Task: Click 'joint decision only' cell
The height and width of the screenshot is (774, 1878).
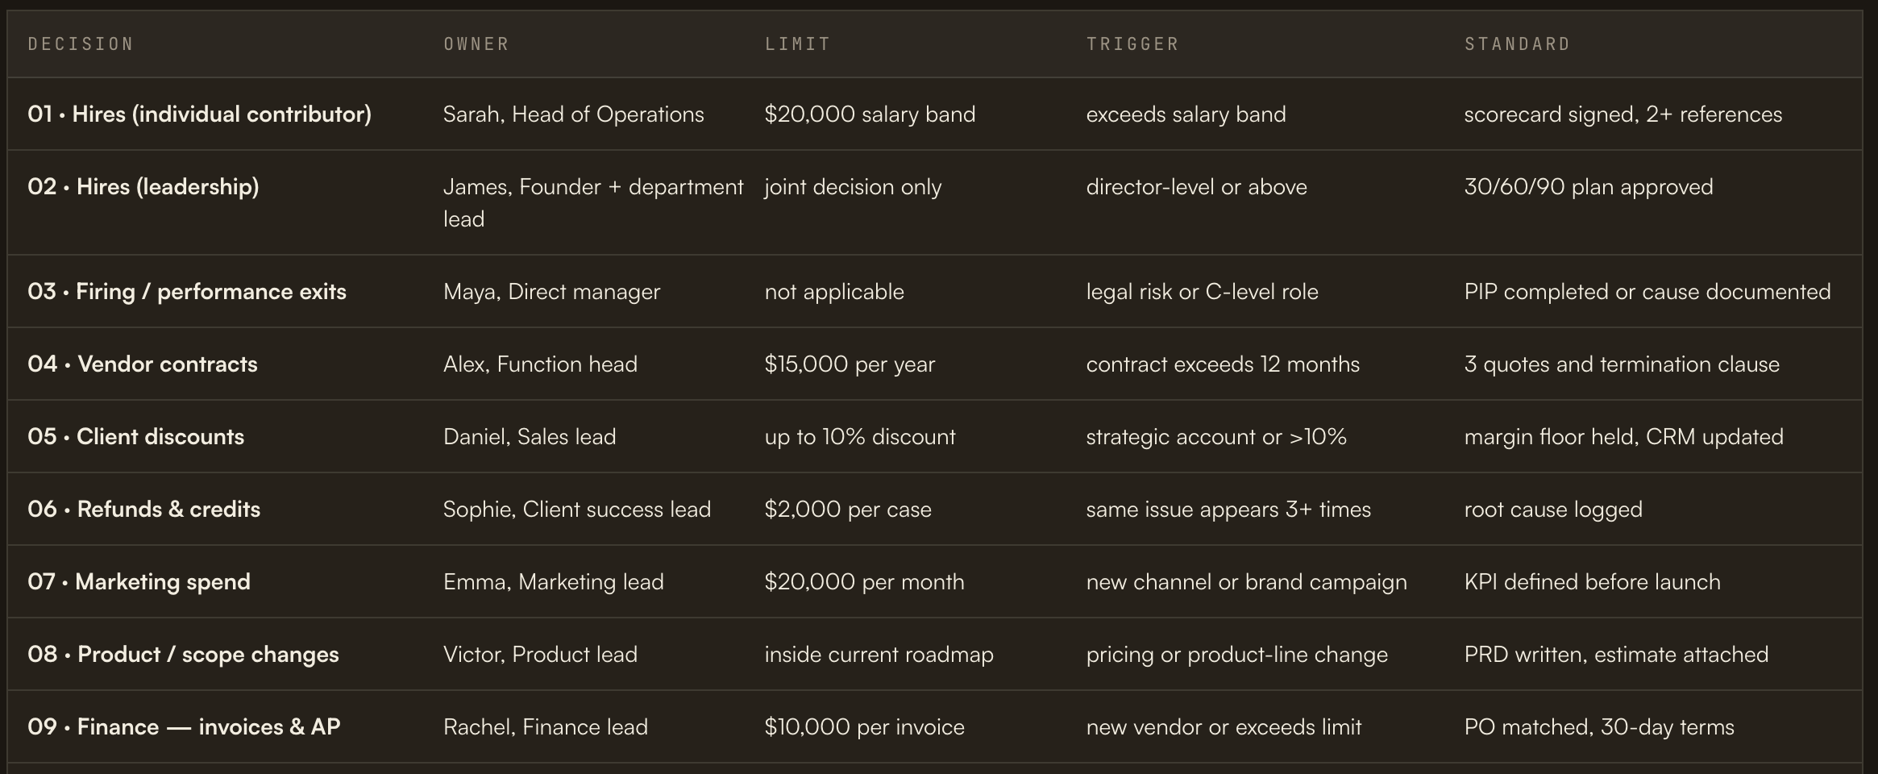Action: pyautogui.click(x=853, y=186)
